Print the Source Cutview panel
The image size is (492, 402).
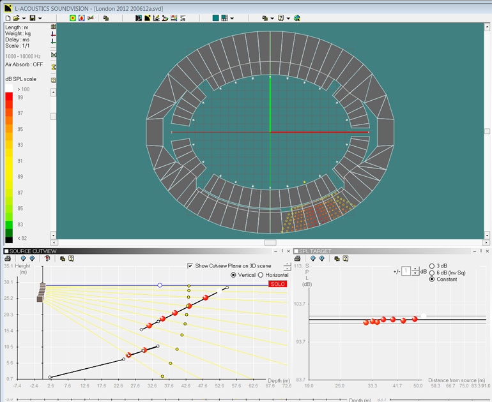pyautogui.click(x=8, y=258)
